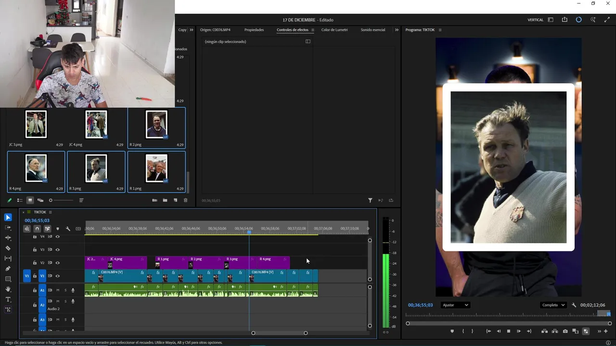Select the Pen tool
Viewport: 616px width, 346px height.
point(8,269)
